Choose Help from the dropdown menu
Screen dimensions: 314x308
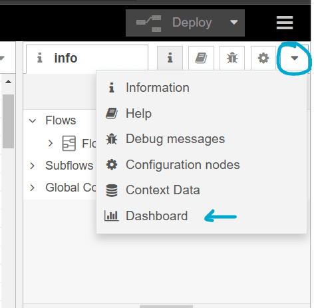coord(202,114)
